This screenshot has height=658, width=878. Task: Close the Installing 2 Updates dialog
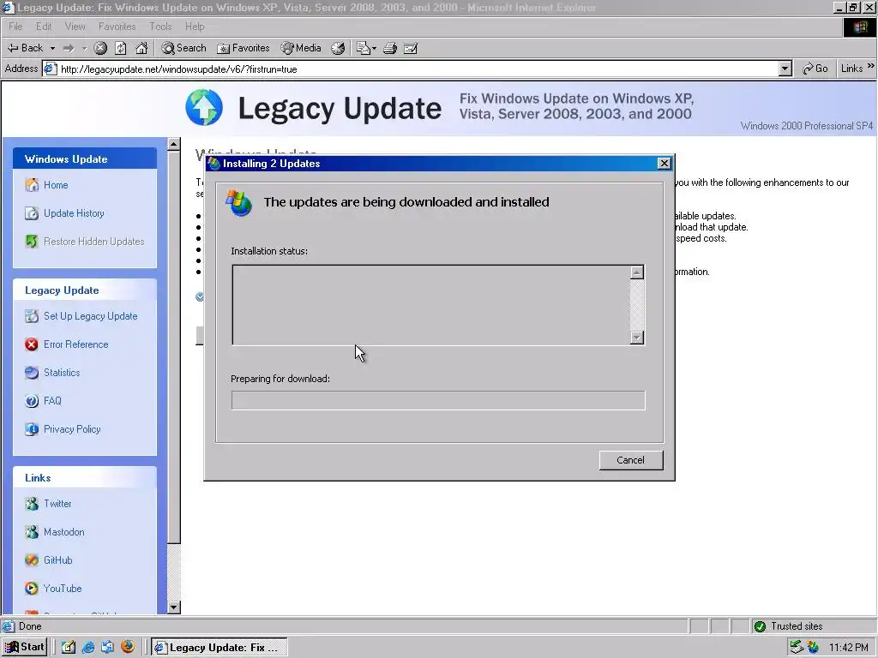tap(665, 164)
